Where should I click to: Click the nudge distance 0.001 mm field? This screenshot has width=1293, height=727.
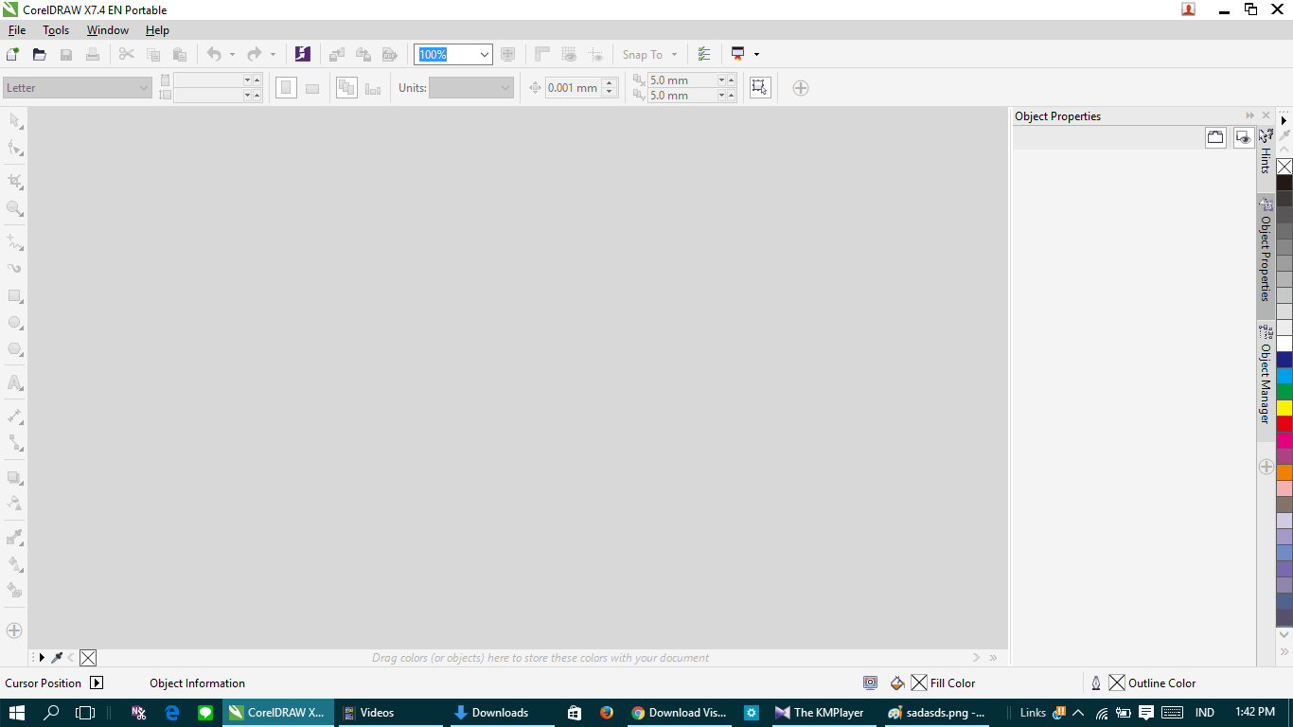click(x=574, y=88)
